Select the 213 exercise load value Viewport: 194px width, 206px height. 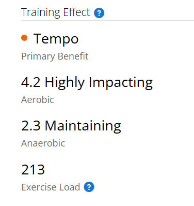[x=33, y=170]
